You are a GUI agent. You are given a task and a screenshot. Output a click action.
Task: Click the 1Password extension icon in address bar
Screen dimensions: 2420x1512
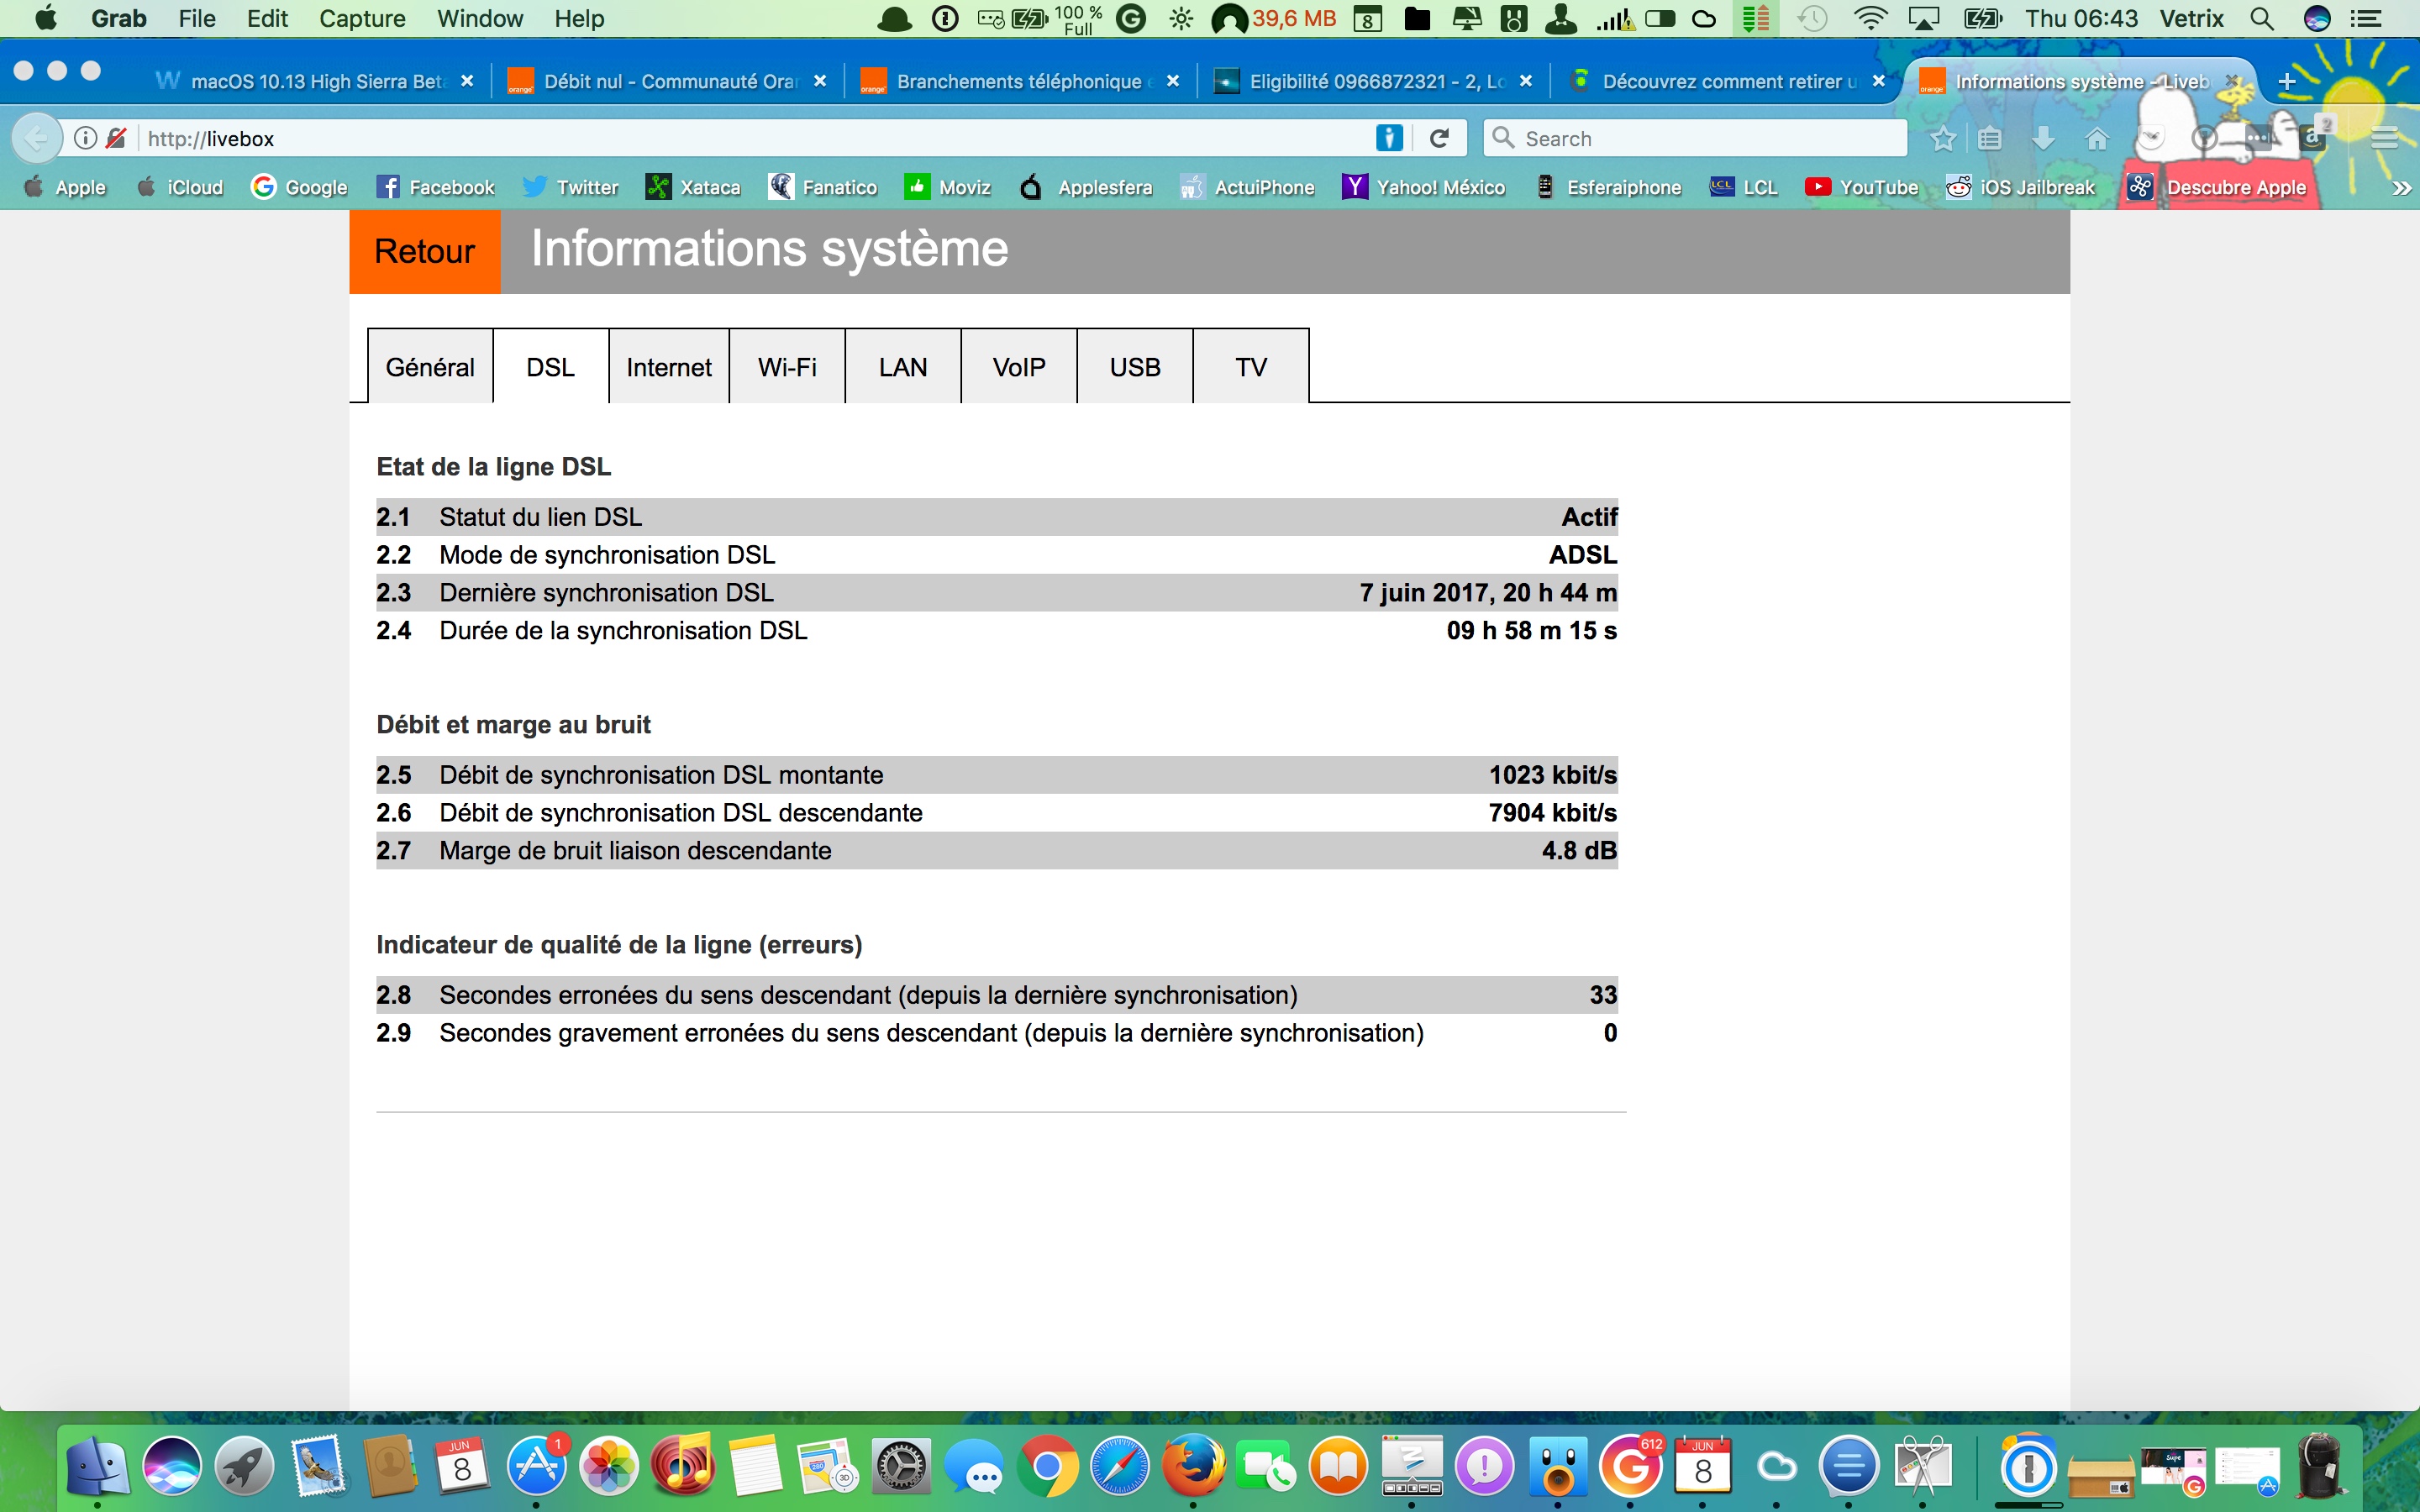pos(1389,138)
